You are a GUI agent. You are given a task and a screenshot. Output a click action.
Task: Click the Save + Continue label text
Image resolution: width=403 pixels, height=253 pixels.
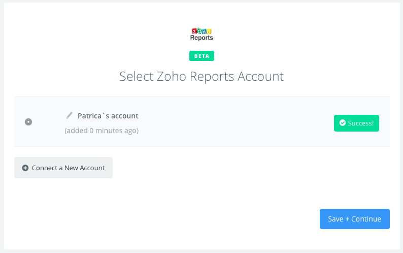coord(354,219)
